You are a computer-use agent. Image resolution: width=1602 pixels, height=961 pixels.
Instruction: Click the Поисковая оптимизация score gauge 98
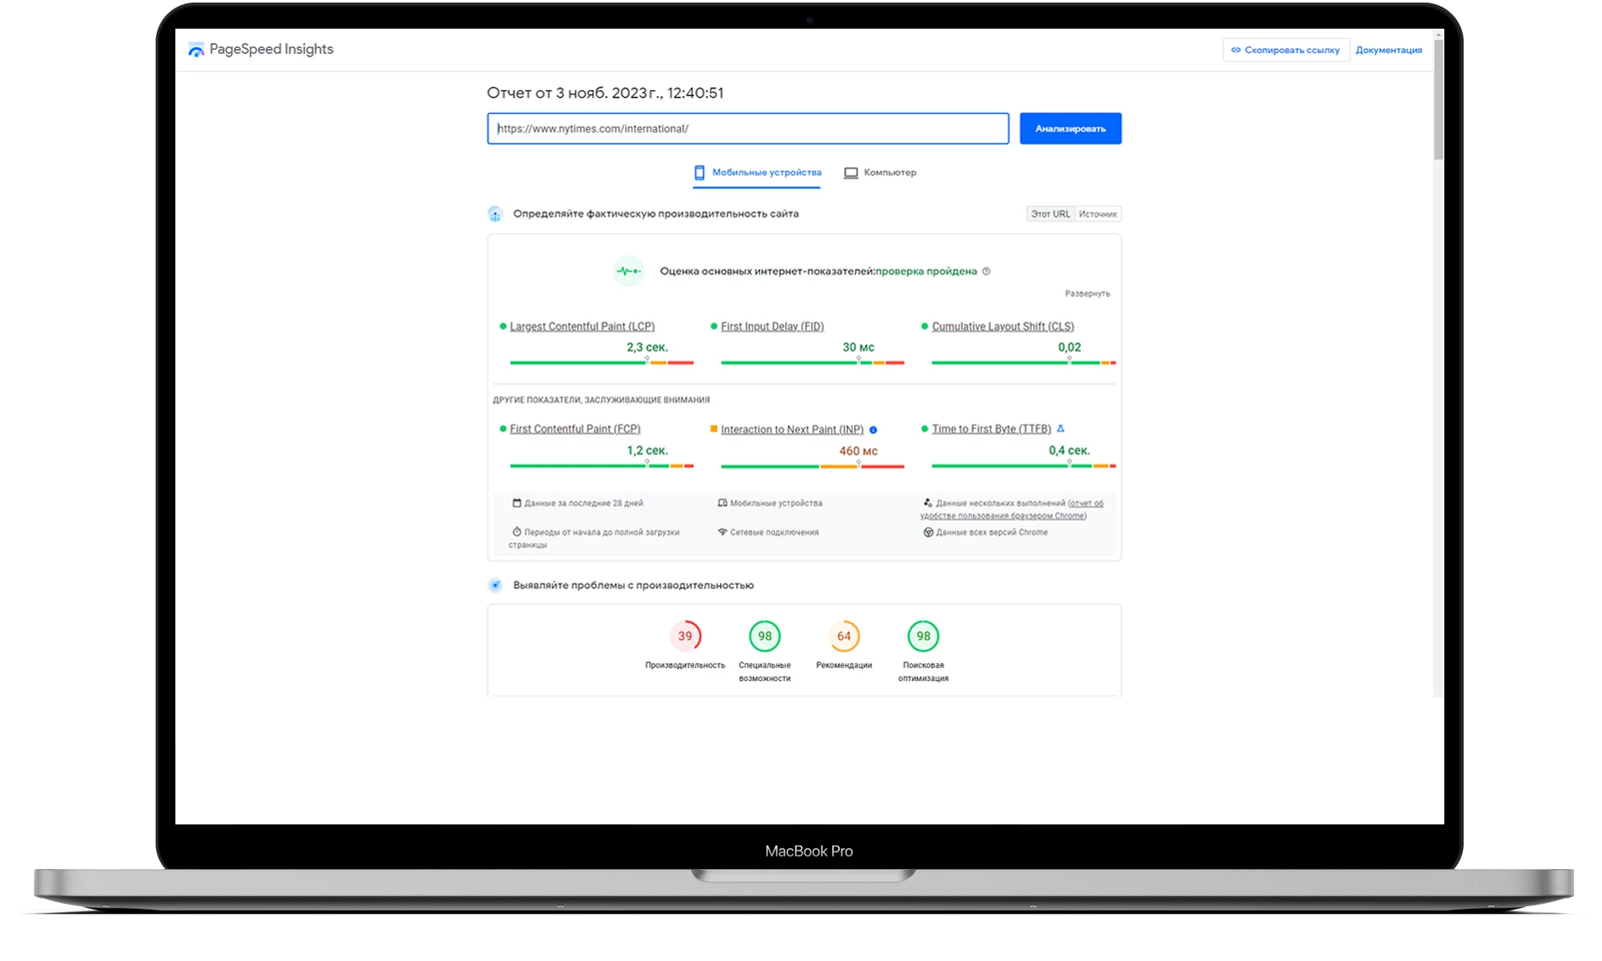(x=923, y=636)
